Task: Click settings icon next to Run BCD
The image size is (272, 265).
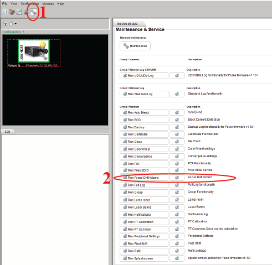Action: click(x=177, y=120)
